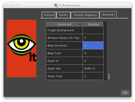The height and width of the screenshot is (102, 135).
Task: Click the shortcuts table scrollbar handle
Action: 109,76
